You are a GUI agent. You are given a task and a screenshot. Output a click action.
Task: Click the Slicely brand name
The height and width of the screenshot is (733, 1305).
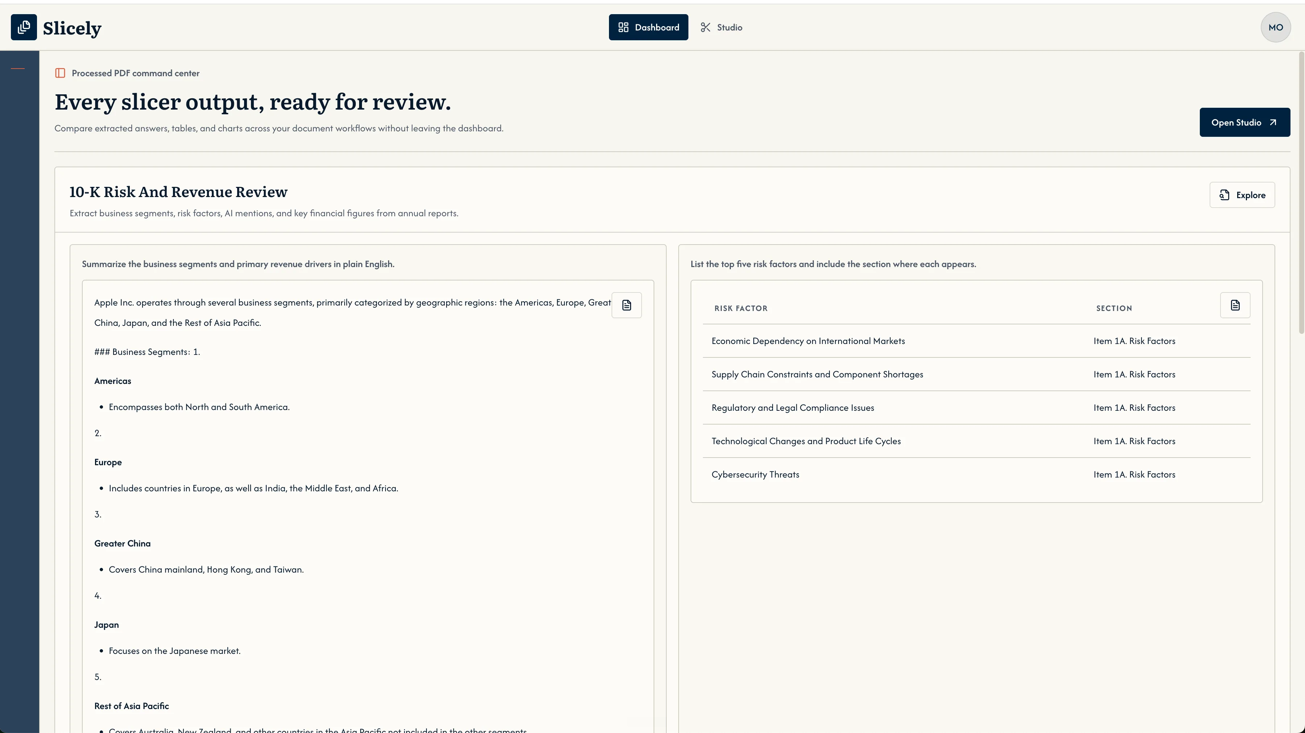(72, 28)
